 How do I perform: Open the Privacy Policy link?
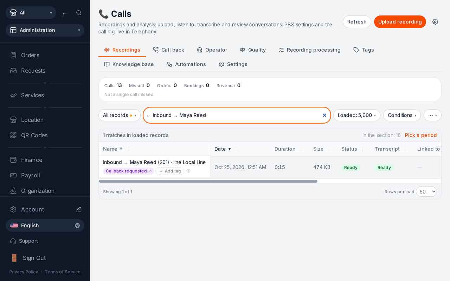coord(24,272)
